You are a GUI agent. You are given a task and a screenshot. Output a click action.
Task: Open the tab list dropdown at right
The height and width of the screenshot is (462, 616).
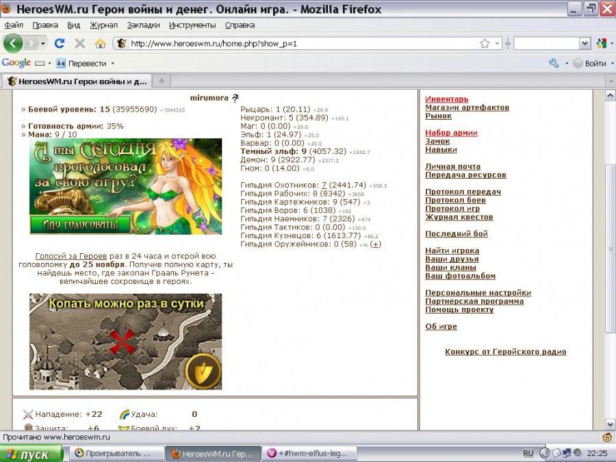pyautogui.click(x=611, y=81)
